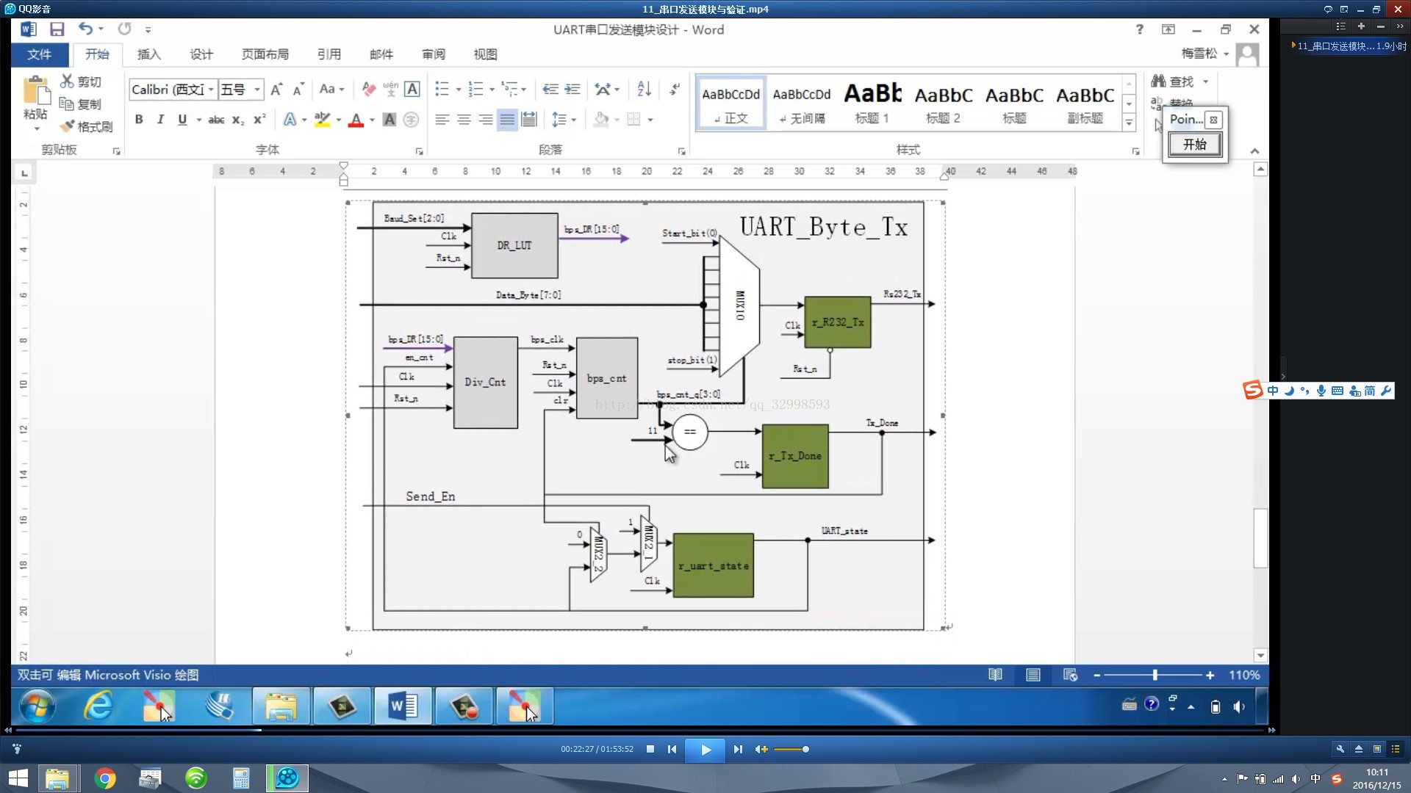Shrink font size with the smaller-A icon
This screenshot has height=793, width=1411.
(298, 90)
